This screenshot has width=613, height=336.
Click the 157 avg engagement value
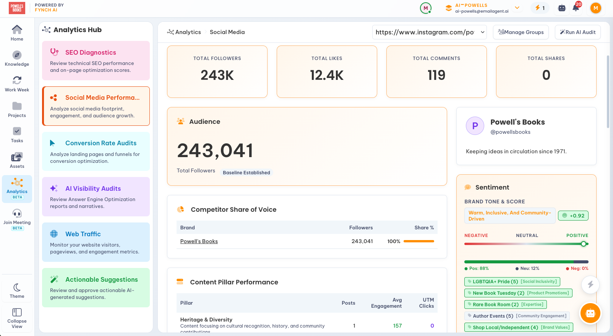(x=397, y=326)
